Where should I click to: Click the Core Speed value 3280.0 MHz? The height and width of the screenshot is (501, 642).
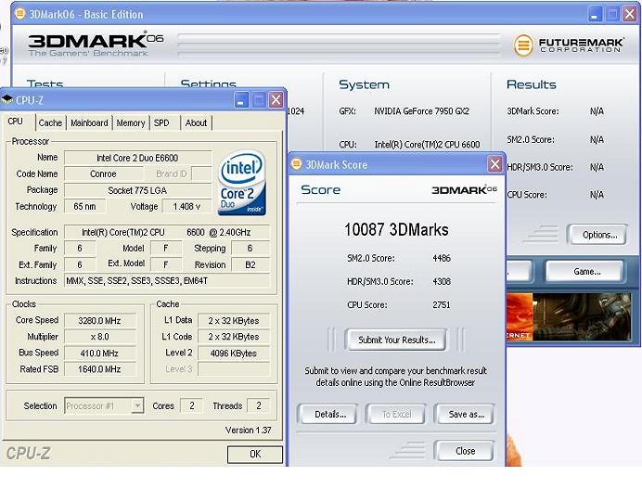pos(99,320)
